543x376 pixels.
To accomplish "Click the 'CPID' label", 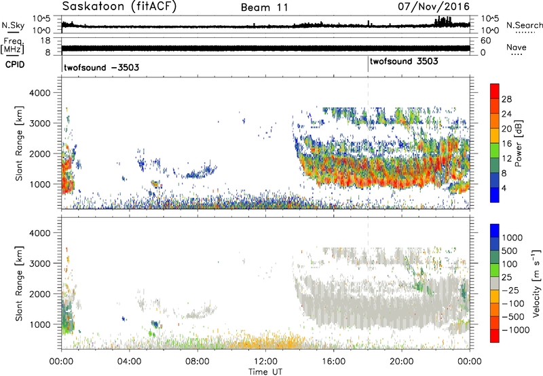I will (x=15, y=64).
